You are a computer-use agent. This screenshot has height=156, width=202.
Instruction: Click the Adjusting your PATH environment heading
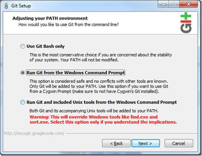point(50,18)
